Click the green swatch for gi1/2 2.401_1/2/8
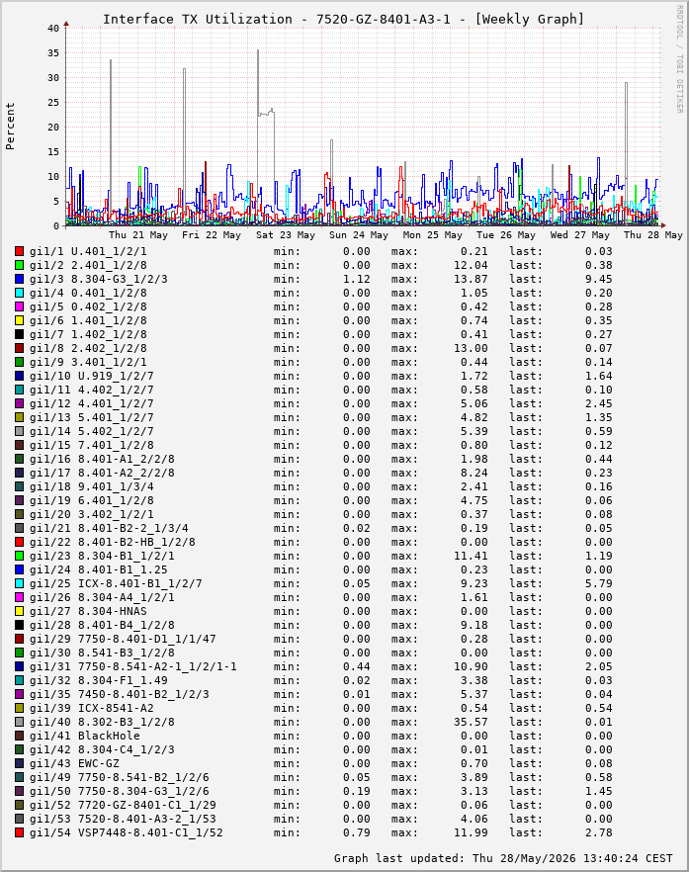This screenshot has width=689, height=872. 20,265
